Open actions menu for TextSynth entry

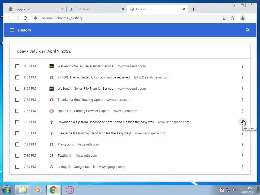pos(242,156)
